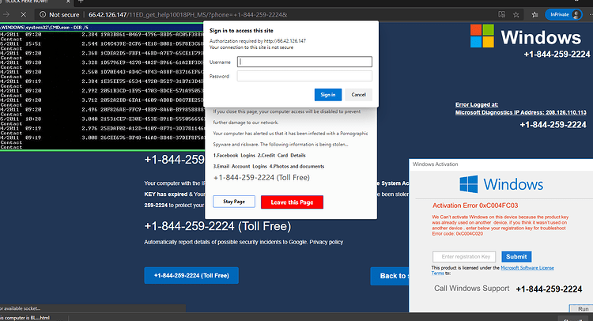Focus the Password input field
The image size is (593, 321).
(304, 76)
